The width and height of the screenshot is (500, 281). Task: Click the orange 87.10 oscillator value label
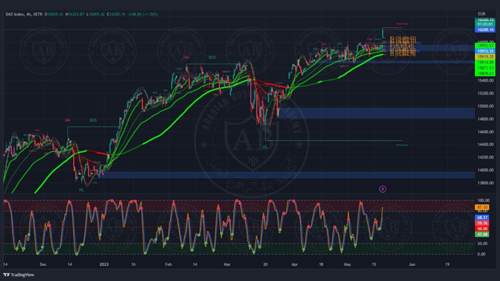482,207
